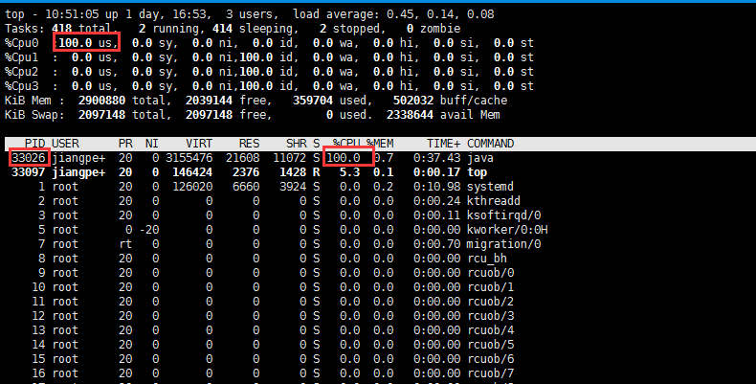756x384 pixels.
Task: Click the %Cpu3 line label
Action: click(23, 86)
